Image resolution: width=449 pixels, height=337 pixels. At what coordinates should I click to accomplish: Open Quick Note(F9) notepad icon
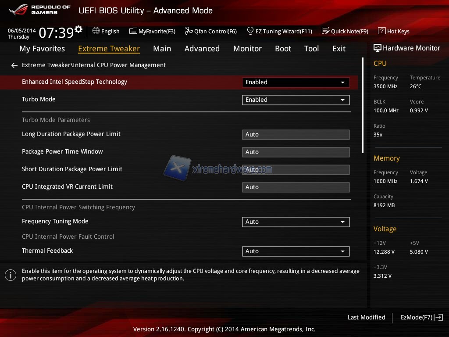[325, 31]
